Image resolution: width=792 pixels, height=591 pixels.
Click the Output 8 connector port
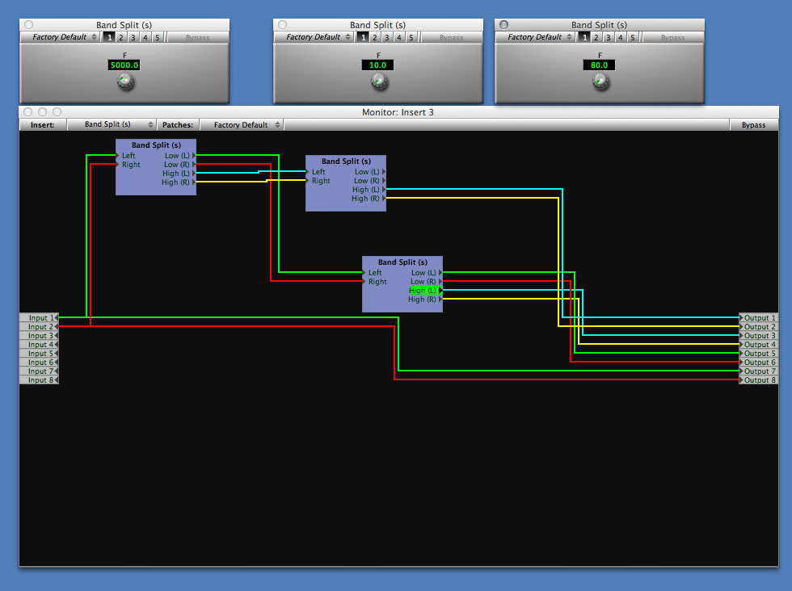tap(759, 380)
